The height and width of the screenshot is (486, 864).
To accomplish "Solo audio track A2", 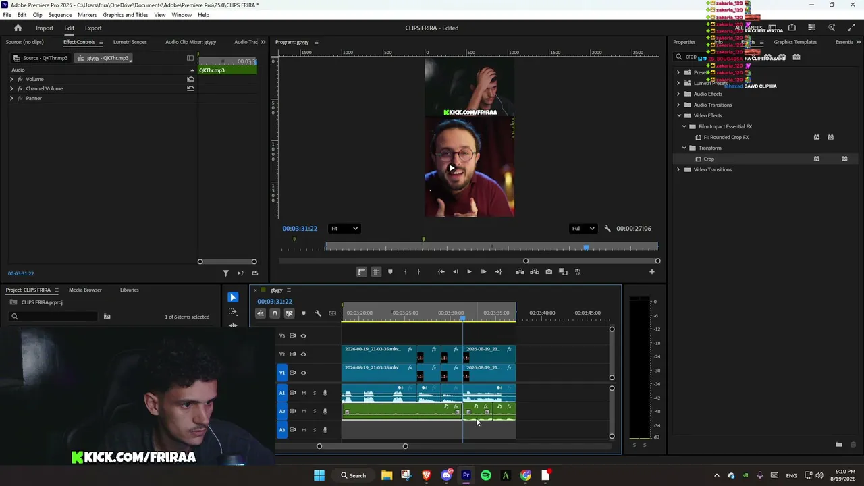I will tap(314, 411).
